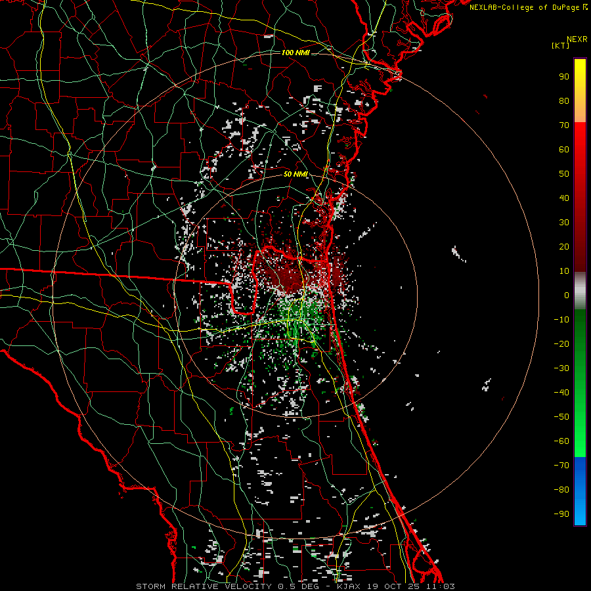Click the yellow top segment of color bar

click(x=580, y=91)
